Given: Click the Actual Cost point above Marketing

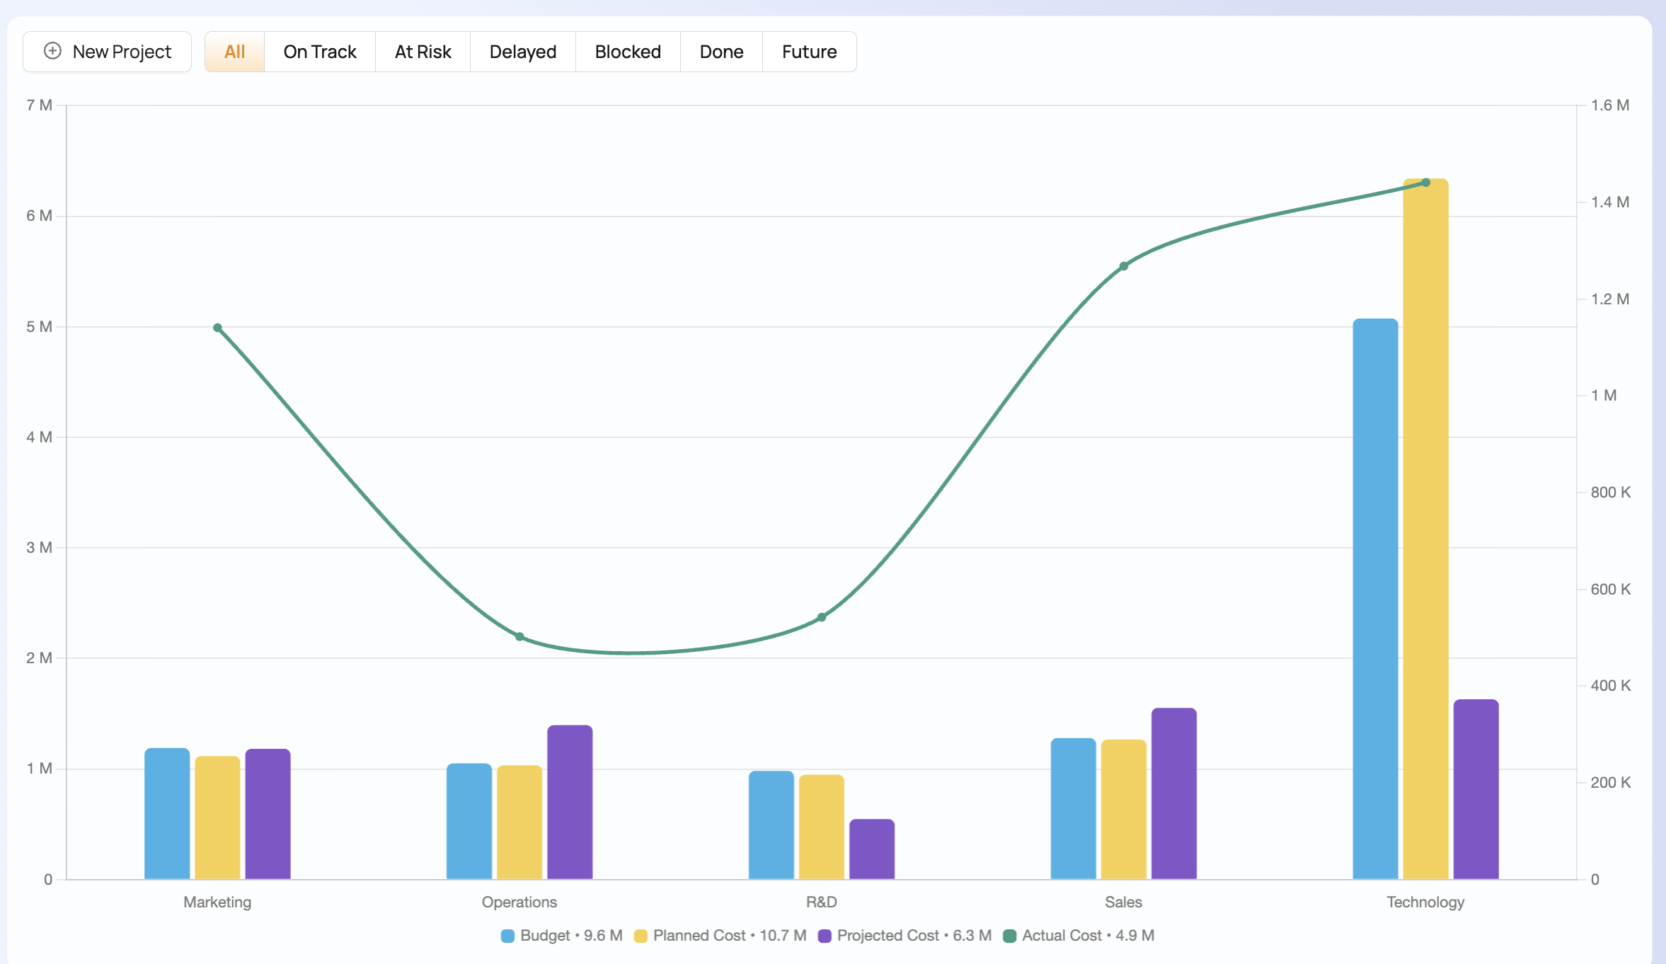Looking at the screenshot, I should point(218,328).
